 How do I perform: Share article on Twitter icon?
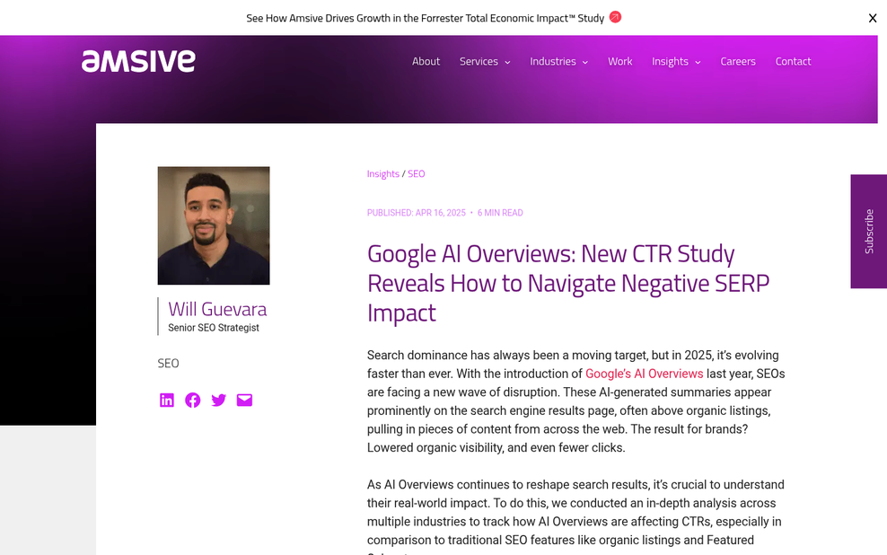pos(218,400)
